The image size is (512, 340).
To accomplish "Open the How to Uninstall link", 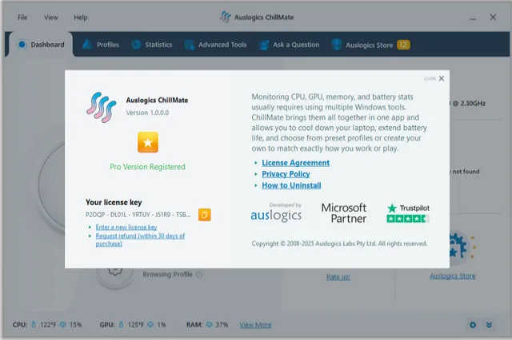I will [x=291, y=185].
